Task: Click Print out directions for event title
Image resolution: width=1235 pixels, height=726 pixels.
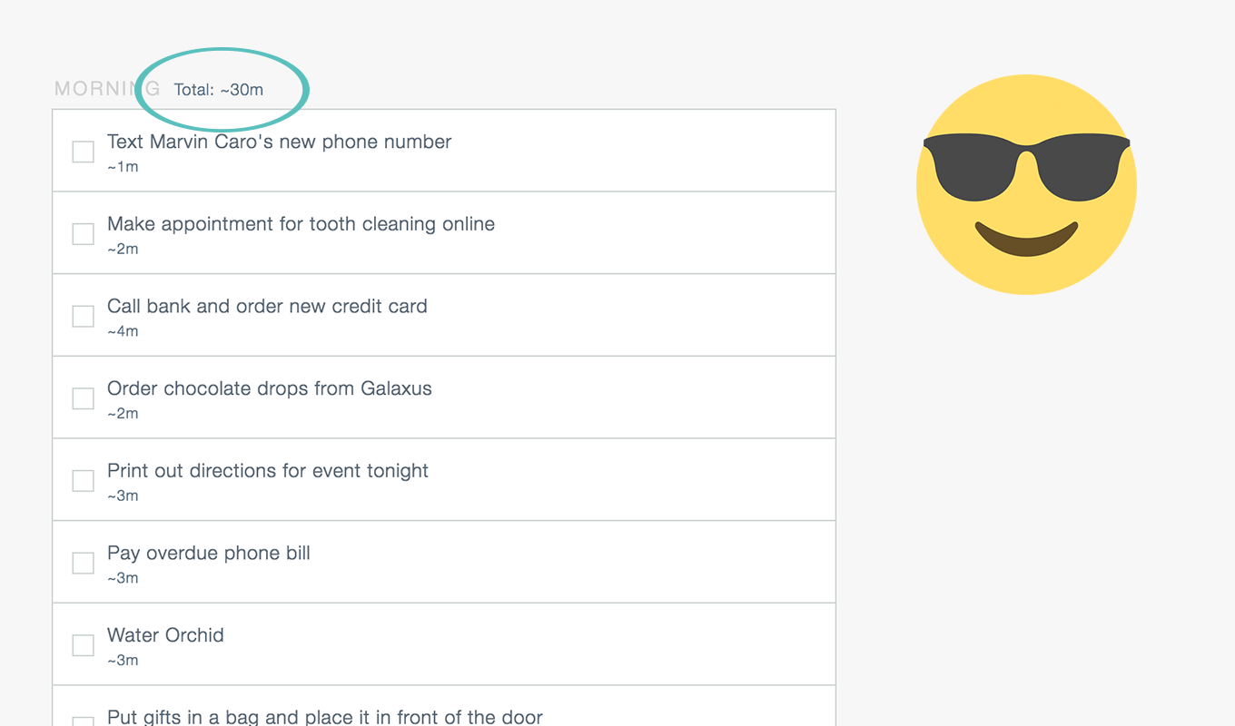Action: [x=268, y=471]
